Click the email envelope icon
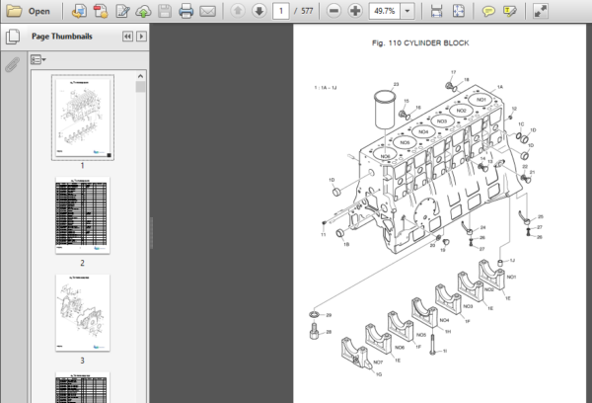The image size is (592, 403). pos(207,11)
